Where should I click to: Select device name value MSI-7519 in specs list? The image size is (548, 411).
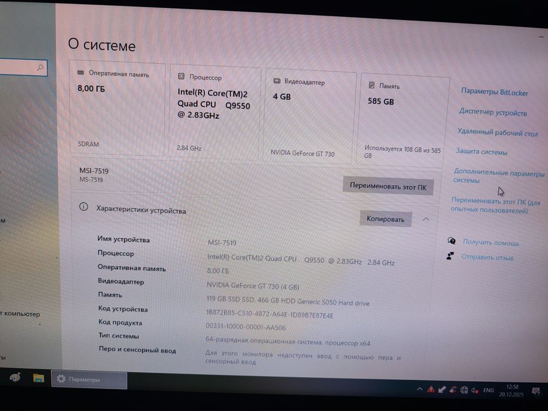(x=222, y=242)
